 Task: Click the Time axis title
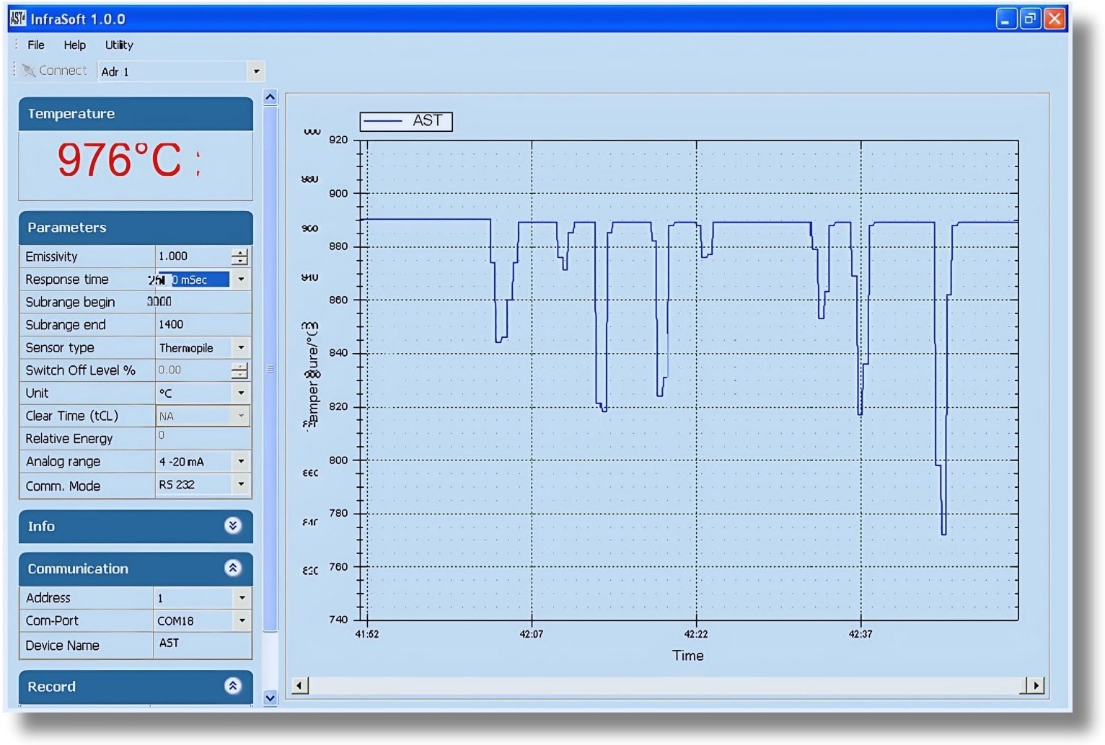688,656
